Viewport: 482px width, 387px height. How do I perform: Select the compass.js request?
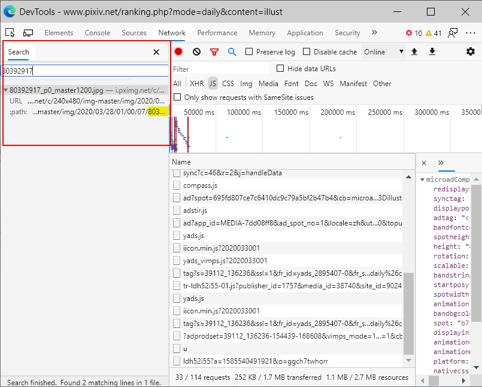click(286, 185)
